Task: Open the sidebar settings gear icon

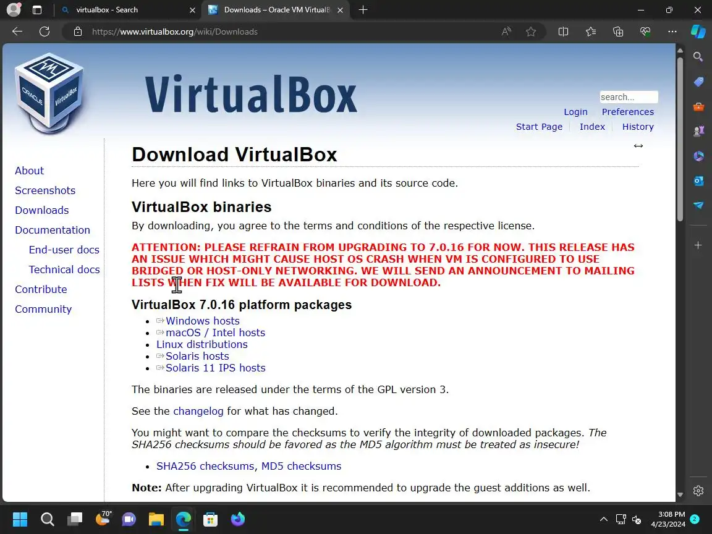Action: (698, 491)
